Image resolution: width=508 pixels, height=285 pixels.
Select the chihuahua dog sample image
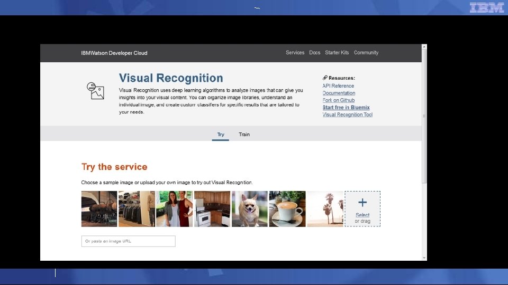pyautogui.click(x=250, y=209)
